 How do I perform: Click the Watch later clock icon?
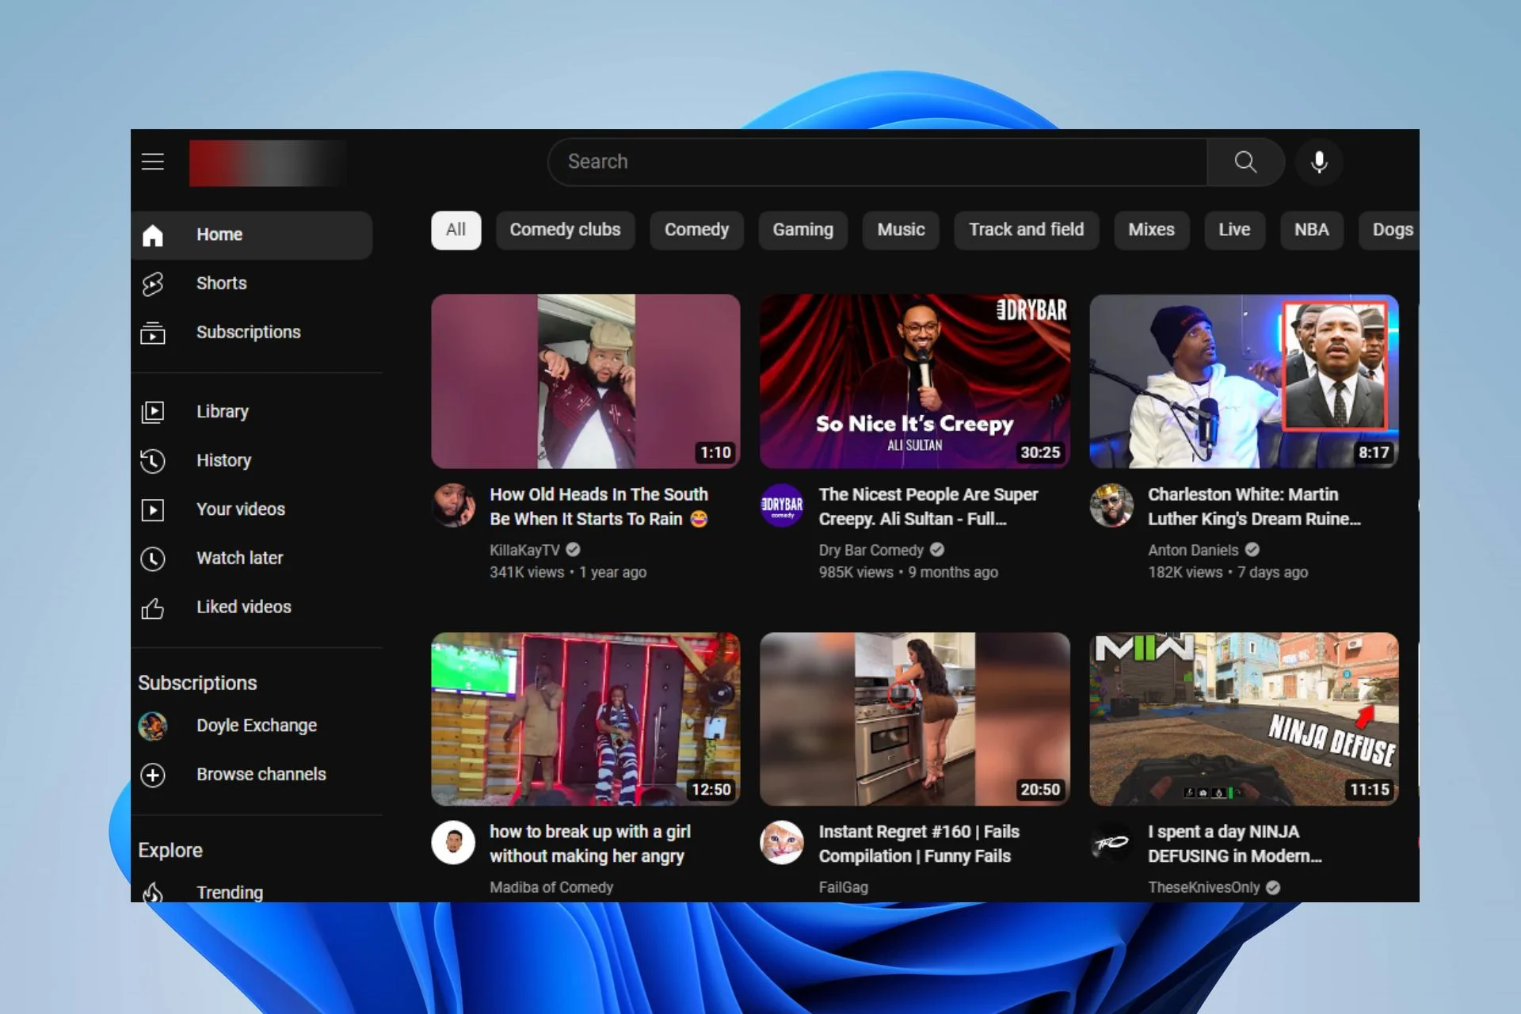click(x=153, y=558)
